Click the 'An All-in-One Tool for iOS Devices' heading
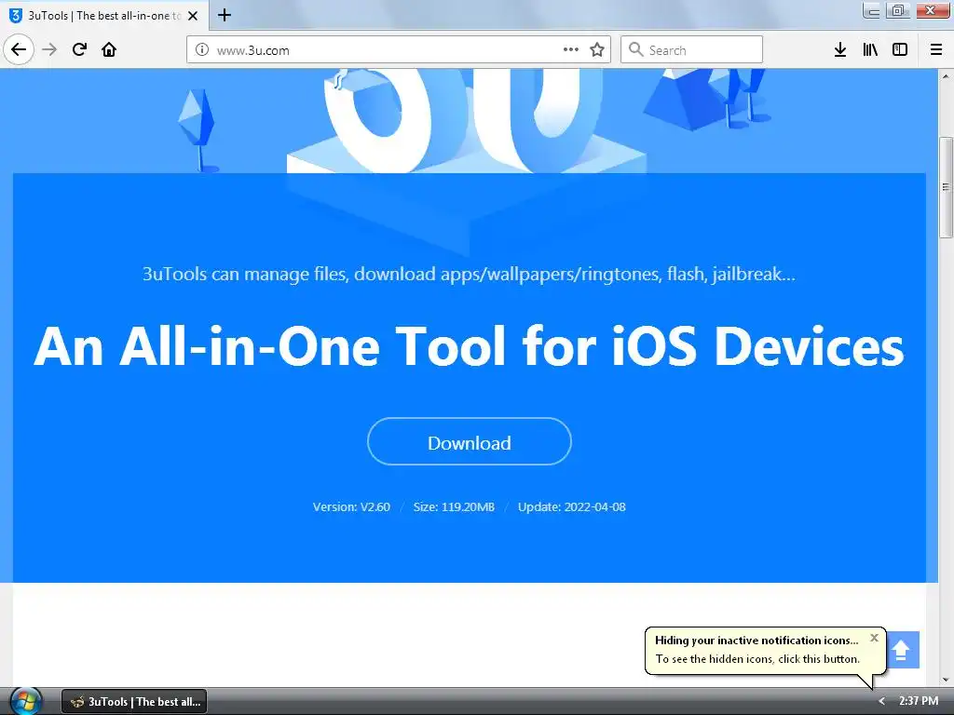Screen dimensions: 954x715 tap(470, 346)
